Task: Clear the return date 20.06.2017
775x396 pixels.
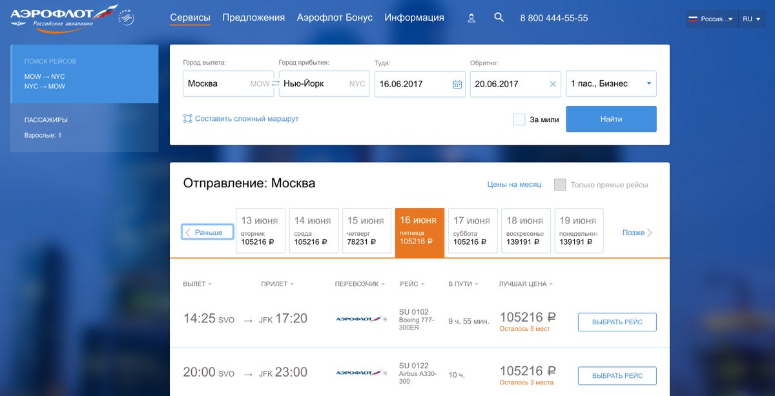Action: pos(553,84)
